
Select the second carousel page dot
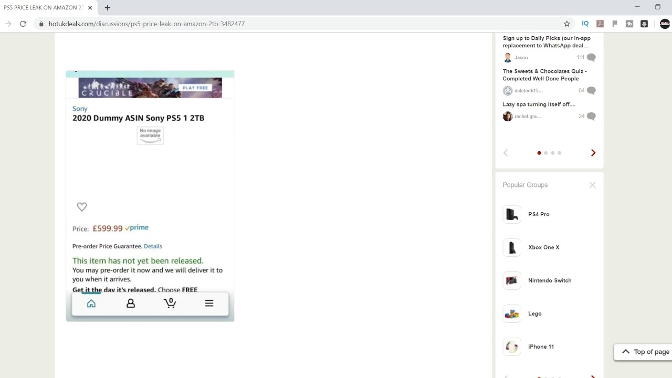546,153
